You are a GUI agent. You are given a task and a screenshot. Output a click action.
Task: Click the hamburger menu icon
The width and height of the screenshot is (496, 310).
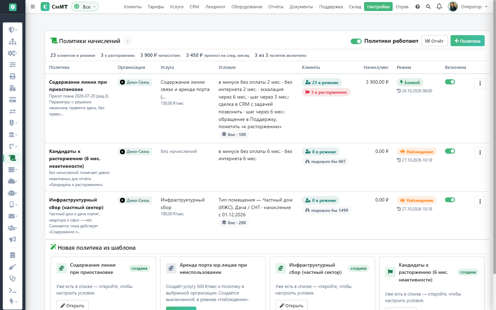click(33, 7)
